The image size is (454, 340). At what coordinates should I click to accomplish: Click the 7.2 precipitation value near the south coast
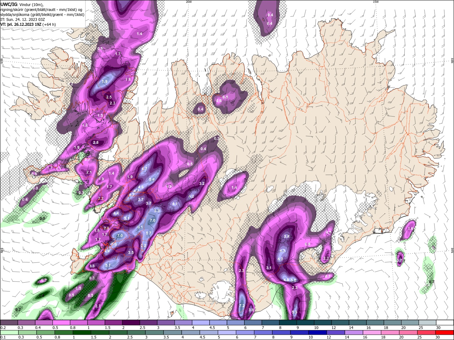(242, 306)
